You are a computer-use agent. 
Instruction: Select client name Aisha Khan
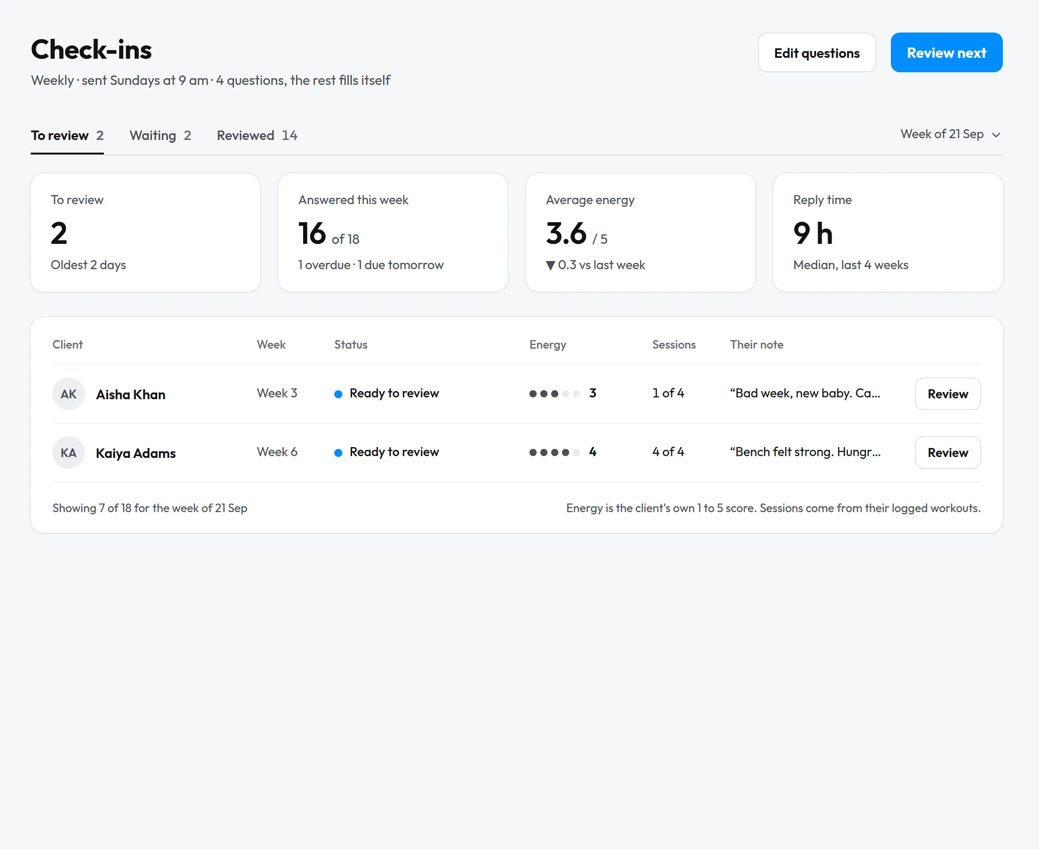[131, 394]
